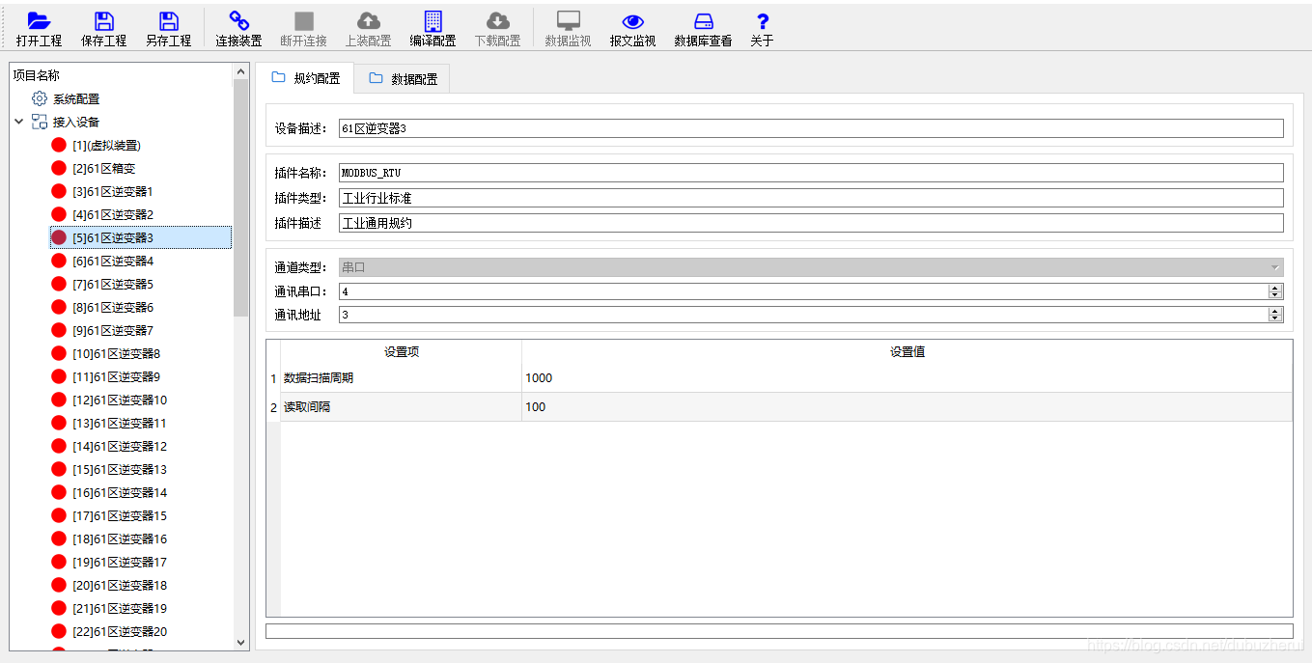Click 另存工程 save-as icon
Viewport: 1312px width, 663px height.
click(169, 20)
